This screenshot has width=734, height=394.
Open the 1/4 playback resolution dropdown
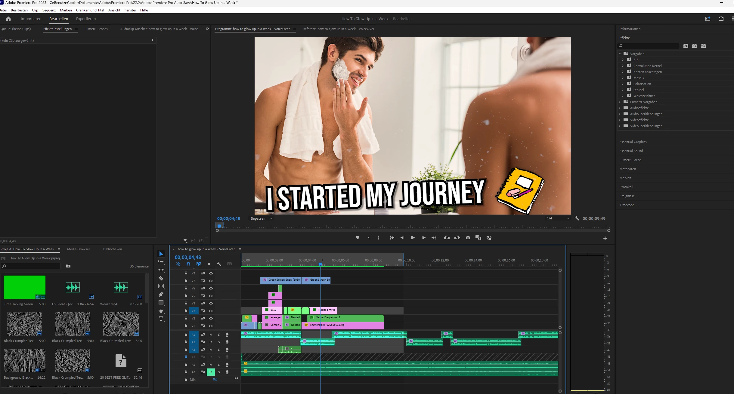558,218
